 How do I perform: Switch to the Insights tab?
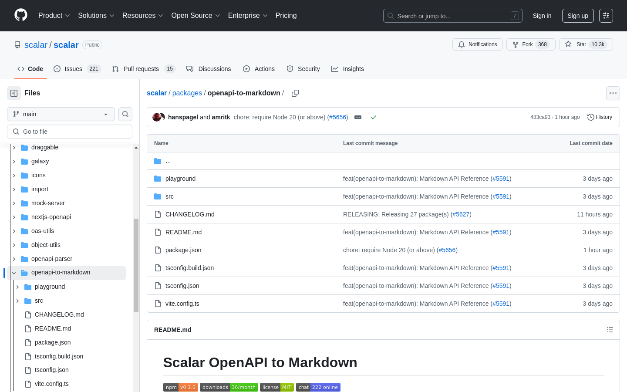click(347, 69)
